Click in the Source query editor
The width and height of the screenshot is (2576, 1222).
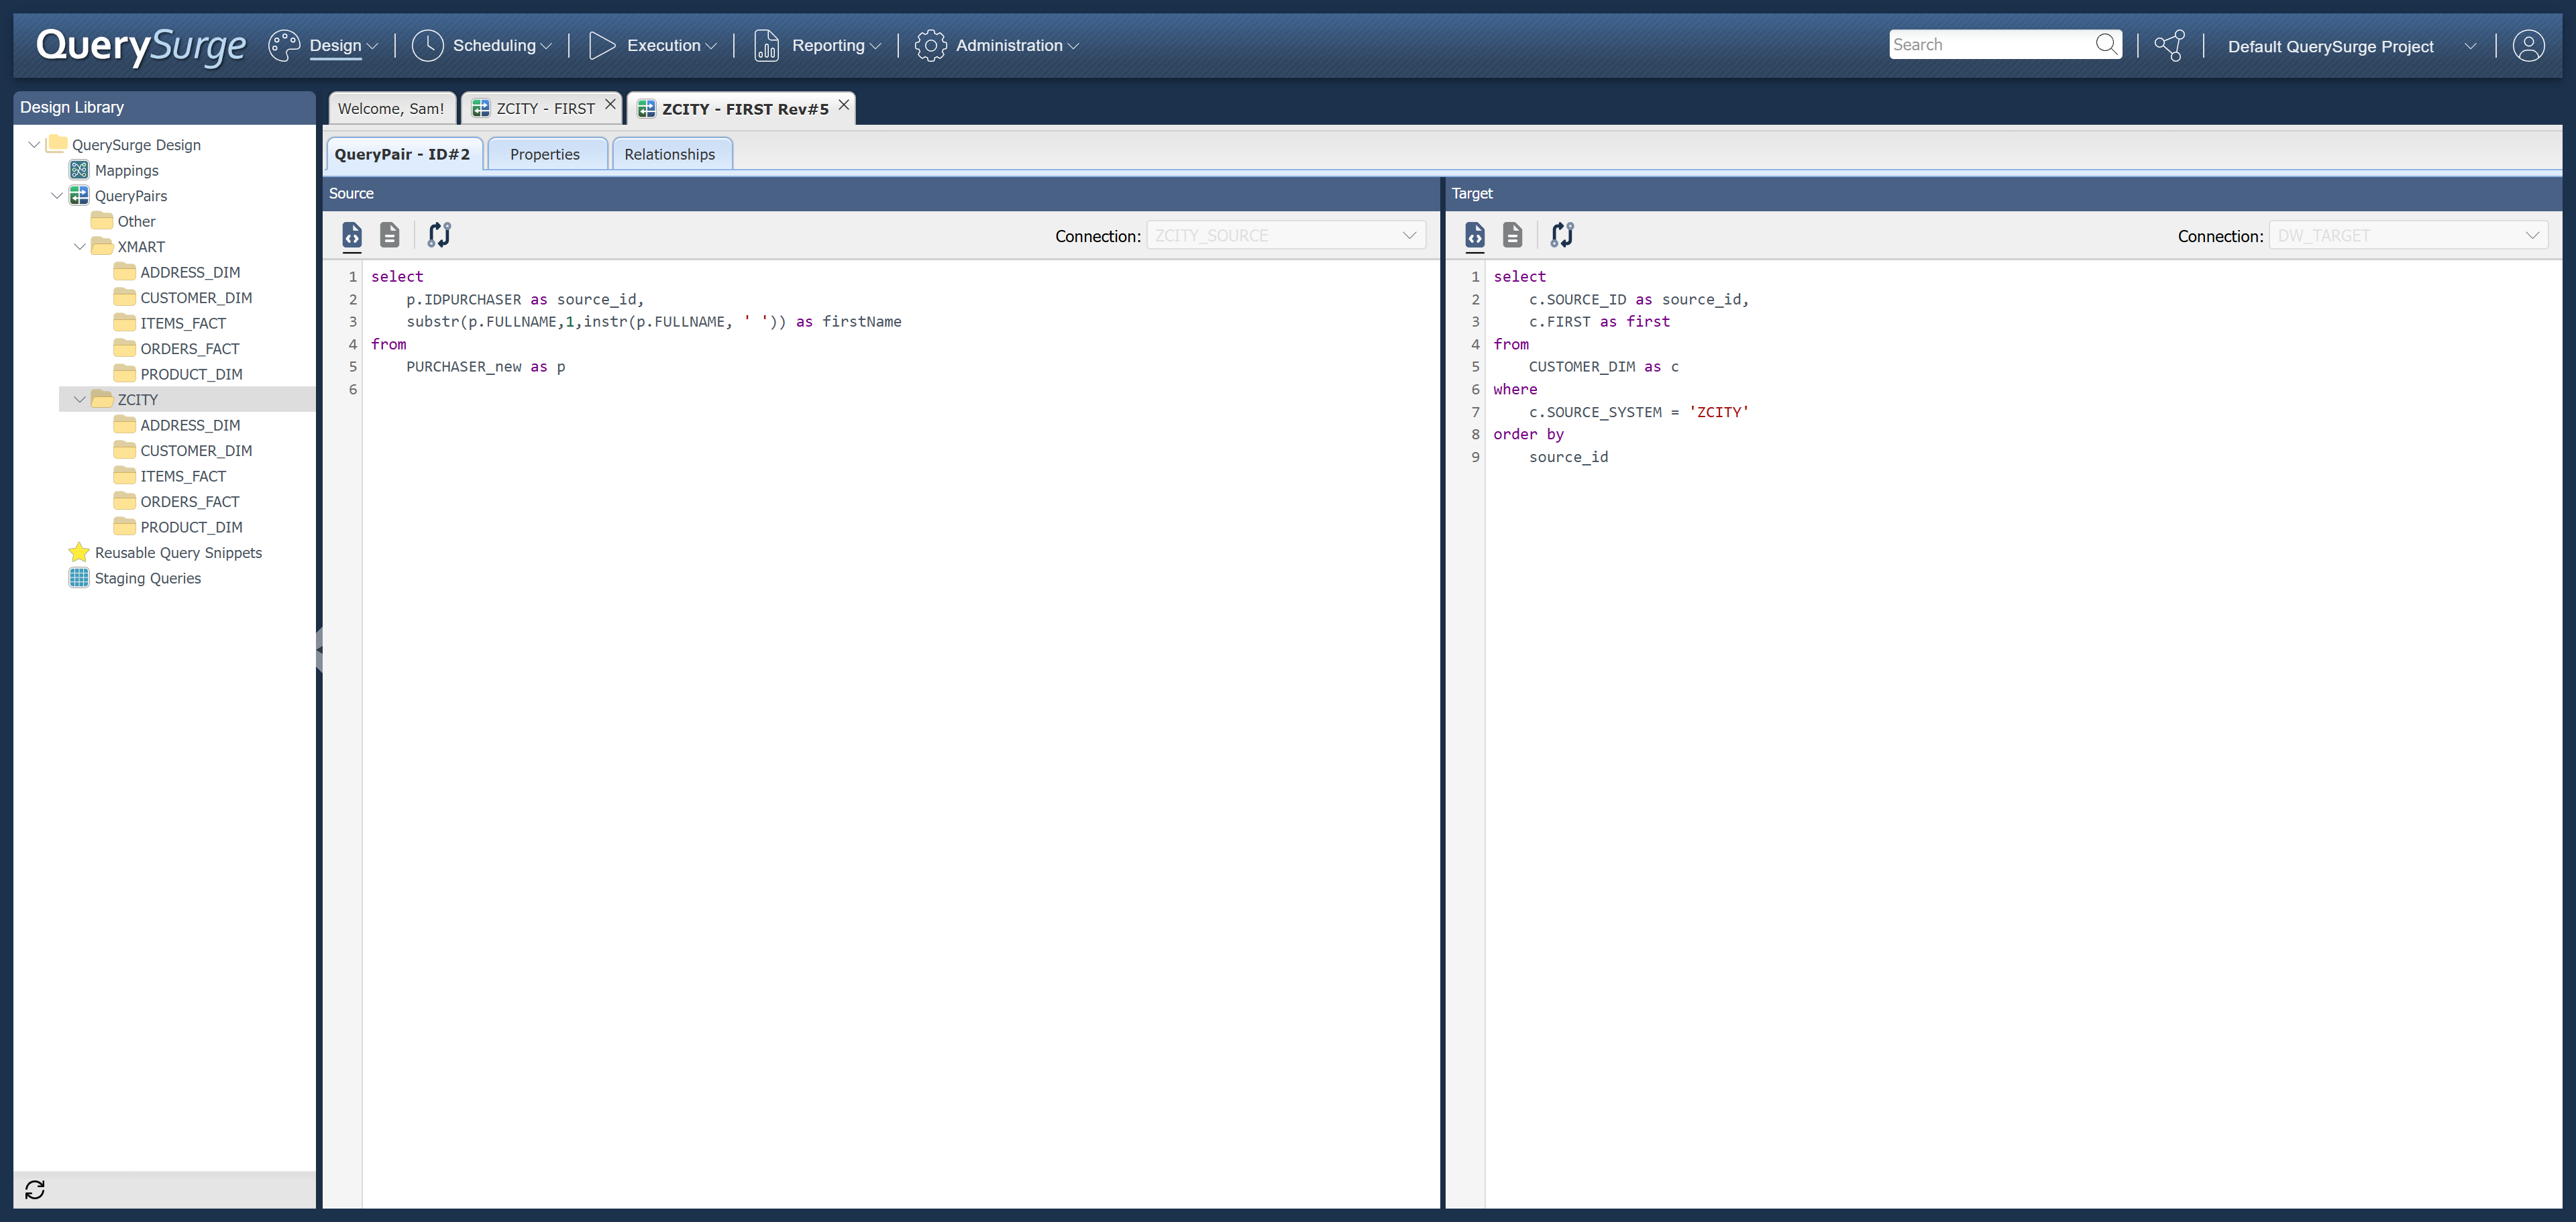coord(900,733)
